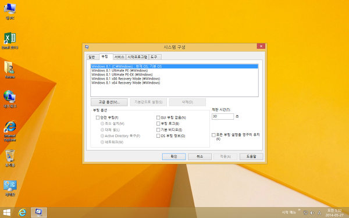The height and width of the screenshot is (218, 349).
Task: Check the 기본 비디오(E) checkbox
Action: point(158,130)
